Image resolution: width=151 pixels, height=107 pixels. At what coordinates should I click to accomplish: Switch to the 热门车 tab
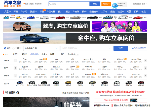pos(16,54)
